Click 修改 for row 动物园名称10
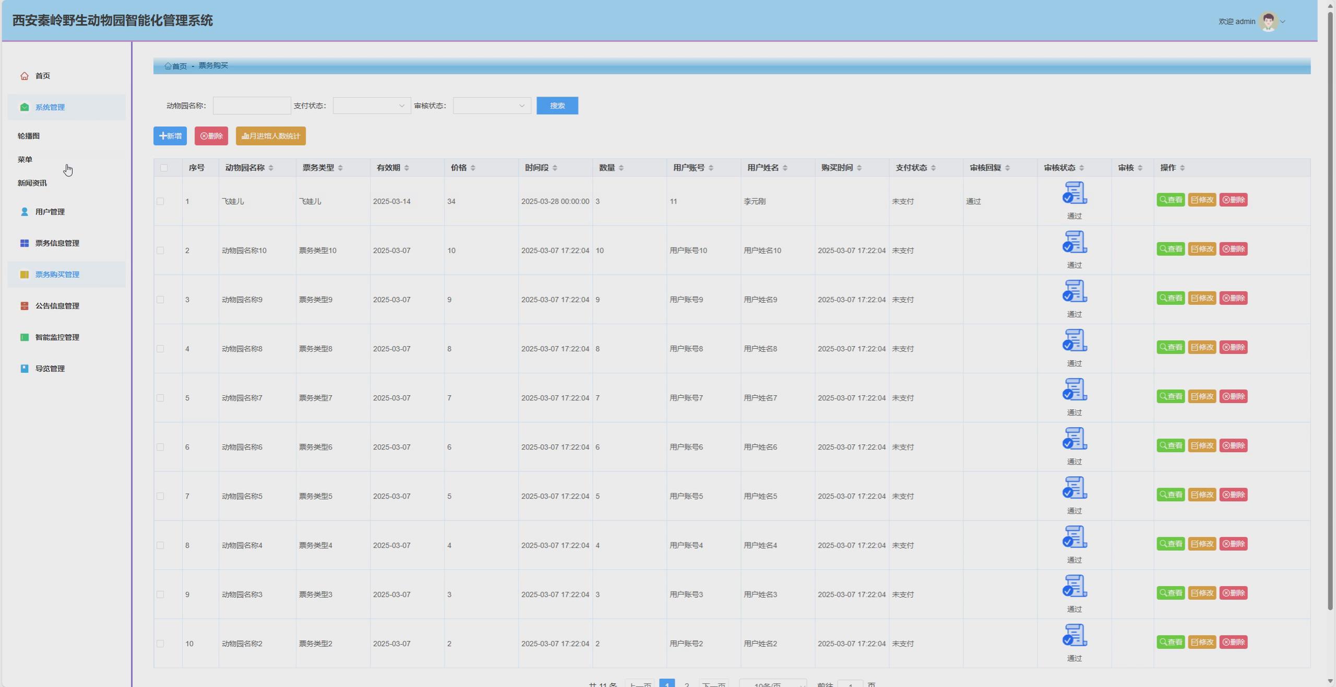The height and width of the screenshot is (687, 1336). [x=1201, y=249]
